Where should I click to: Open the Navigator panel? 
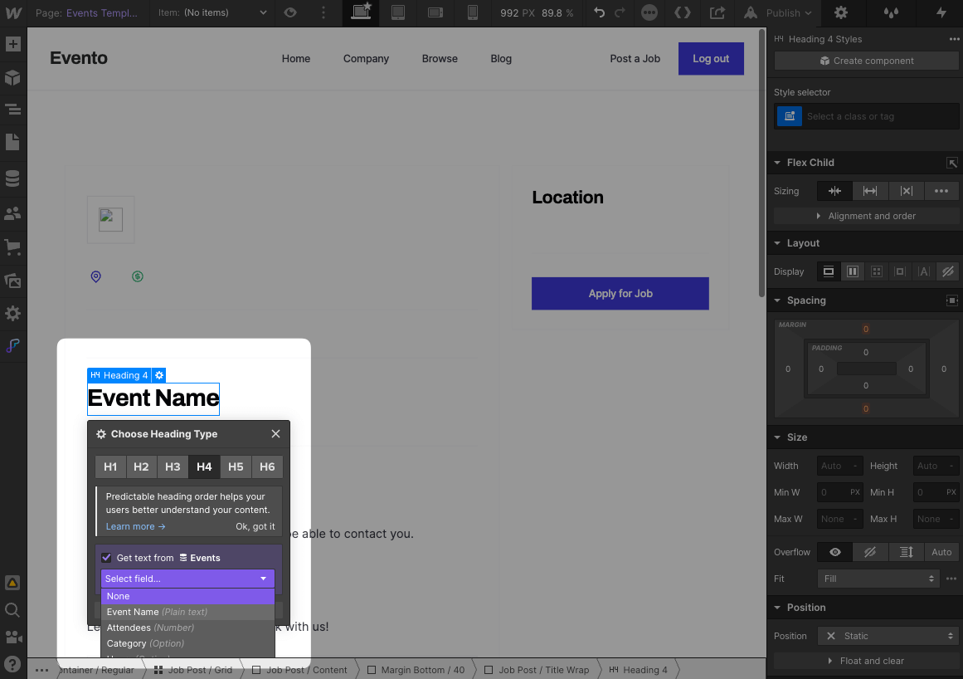[x=13, y=110]
